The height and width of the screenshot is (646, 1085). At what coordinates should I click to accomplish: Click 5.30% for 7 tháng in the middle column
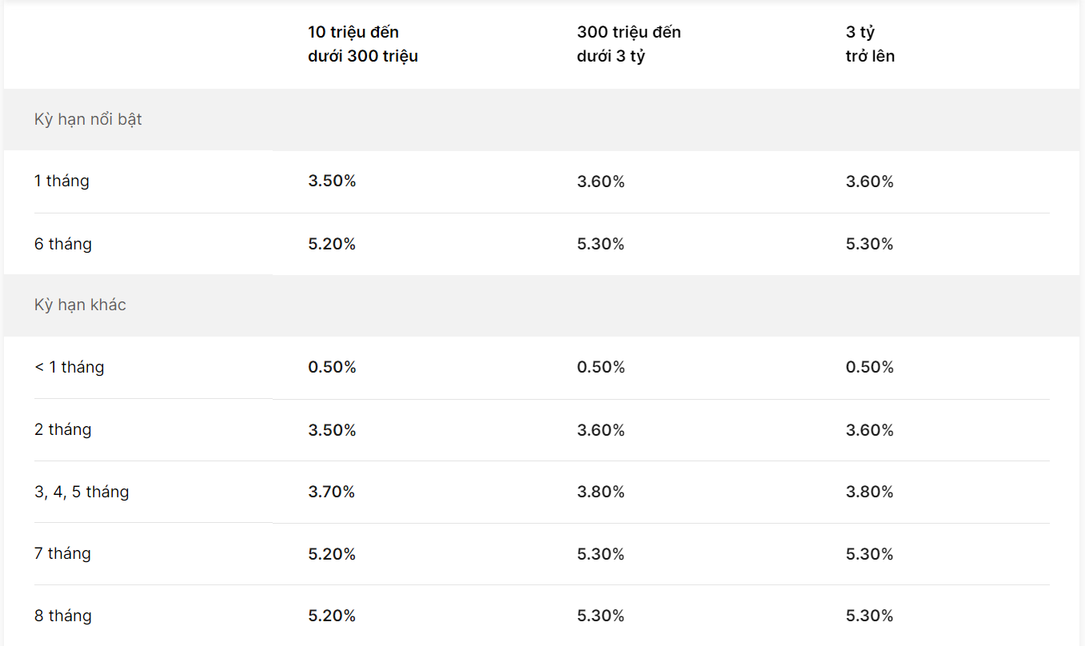(x=601, y=554)
